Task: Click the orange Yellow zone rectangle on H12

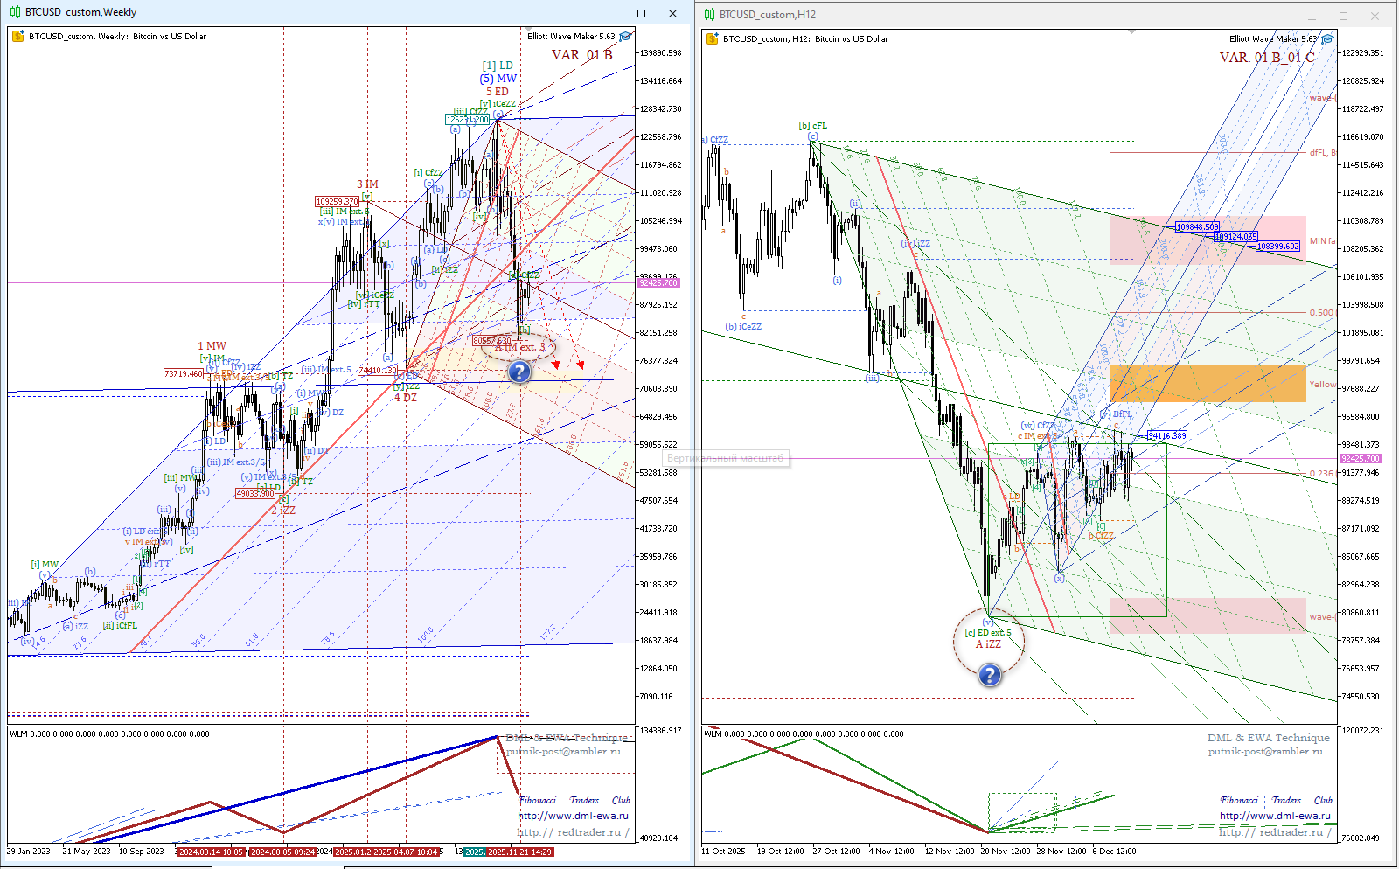Action: pyautogui.click(x=1208, y=384)
